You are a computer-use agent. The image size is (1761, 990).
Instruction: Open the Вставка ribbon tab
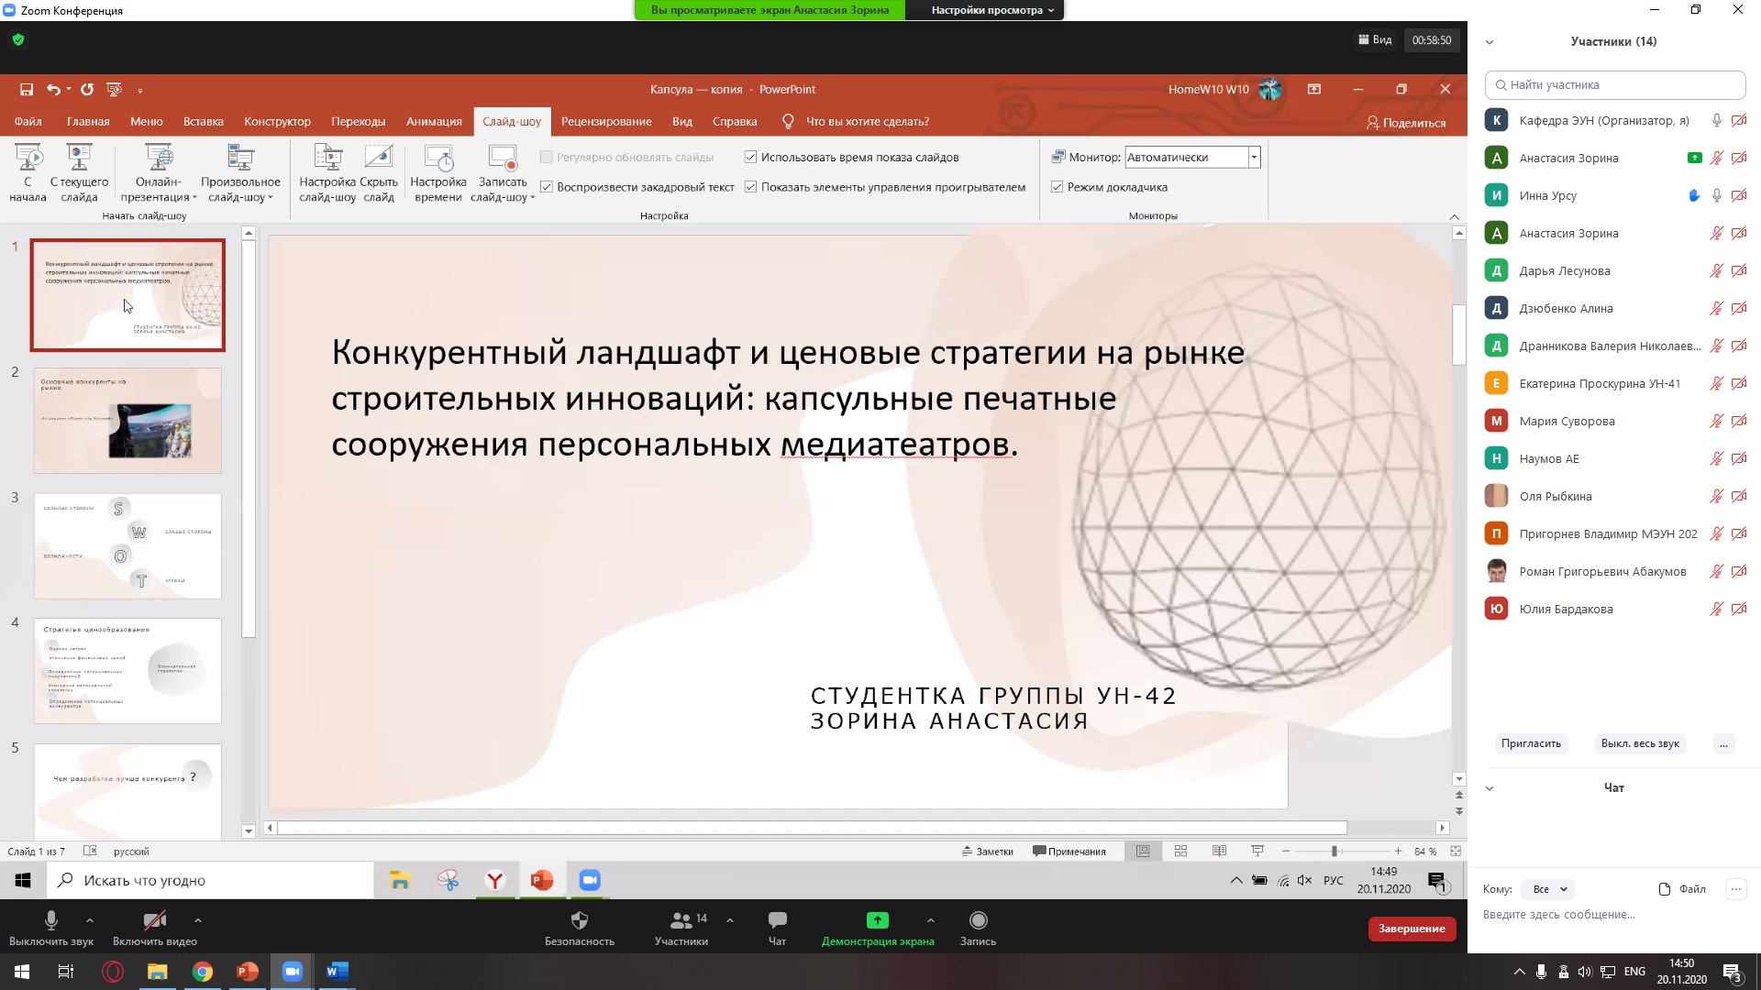coord(203,121)
